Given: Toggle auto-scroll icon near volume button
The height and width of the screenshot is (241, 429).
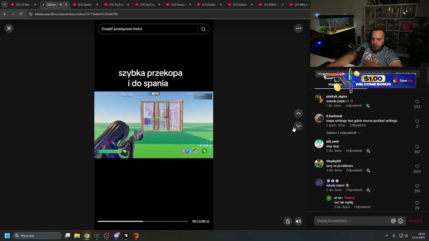Looking at the screenshot, I should [x=288, y=221].
